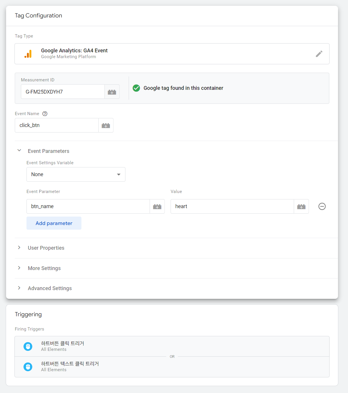Click the Triggering heading
The height and width of the screenshot is (393, 348).
tap(28, 315)
